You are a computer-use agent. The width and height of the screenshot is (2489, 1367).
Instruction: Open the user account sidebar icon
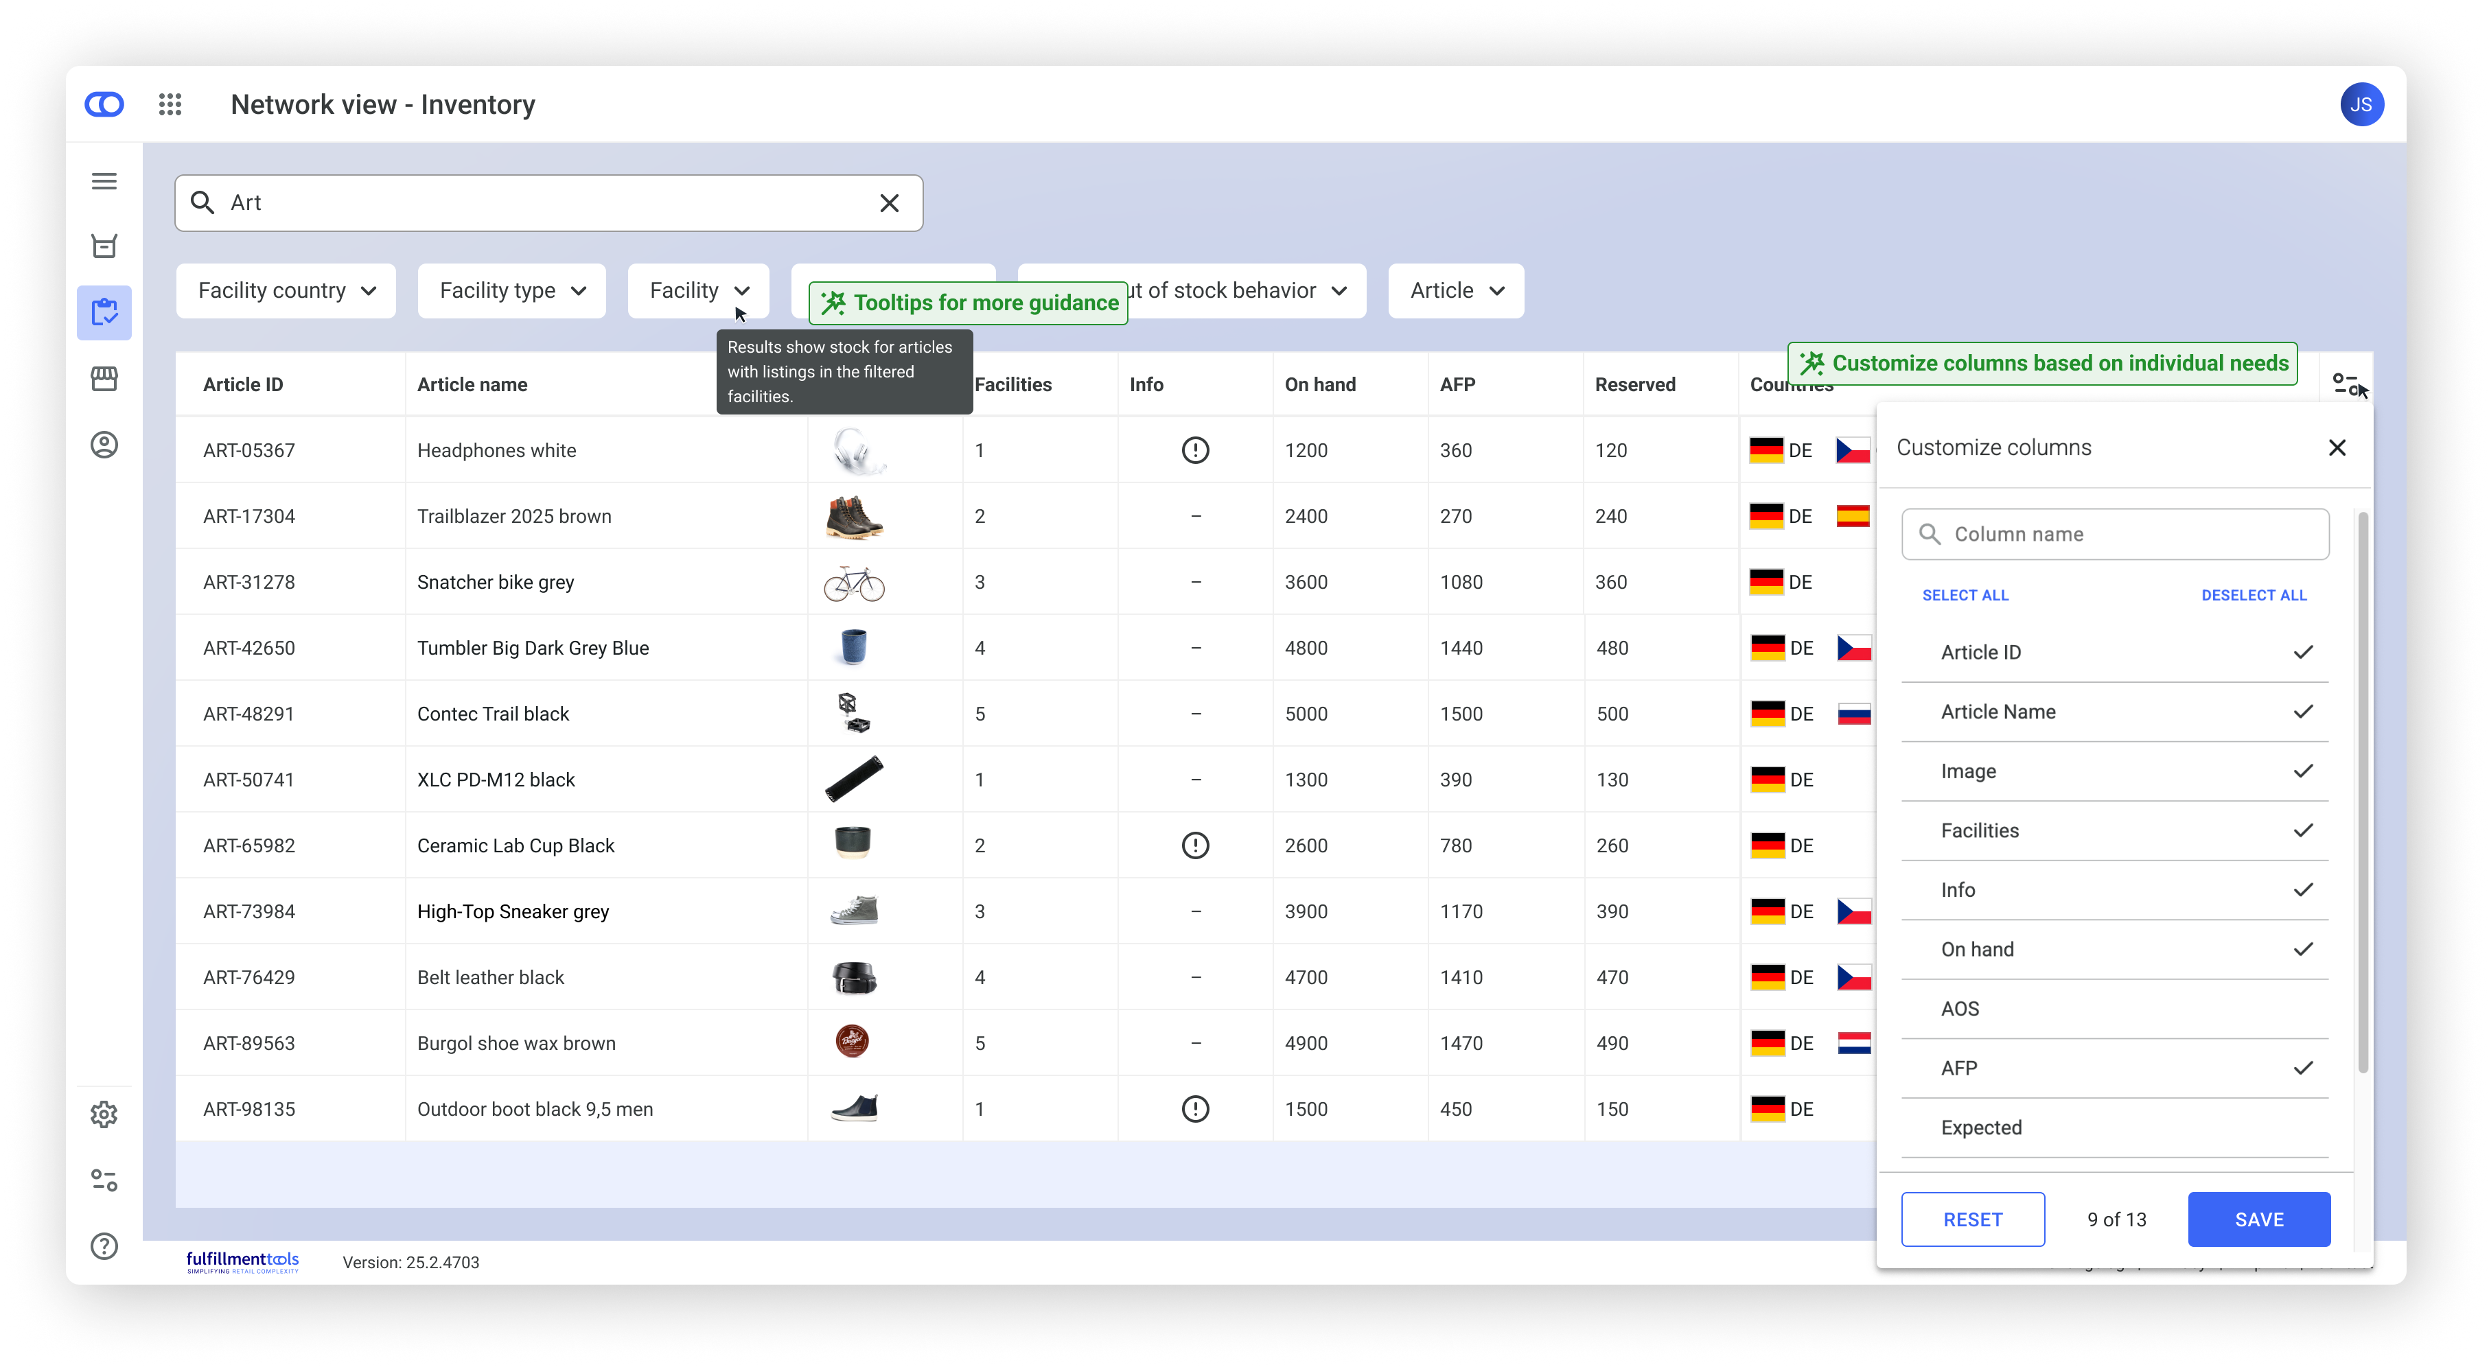(x=104, y=445)
